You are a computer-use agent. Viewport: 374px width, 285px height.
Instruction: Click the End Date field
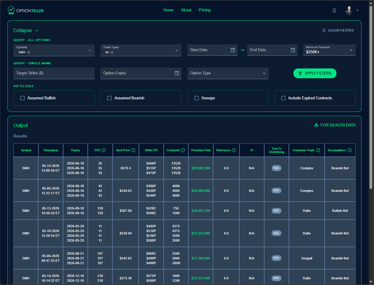click(x=272, y=50)
